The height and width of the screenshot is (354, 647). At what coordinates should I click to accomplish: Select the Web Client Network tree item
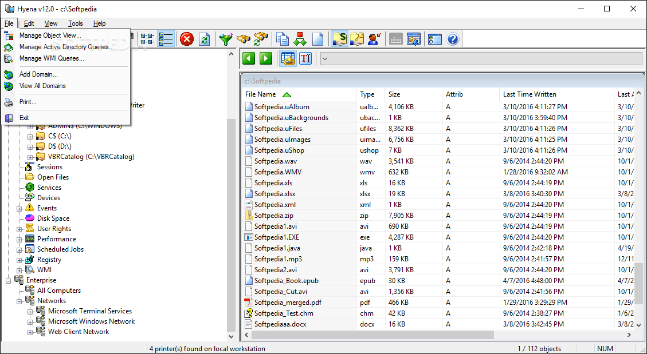pyautogui.click(x=79, y=332)
